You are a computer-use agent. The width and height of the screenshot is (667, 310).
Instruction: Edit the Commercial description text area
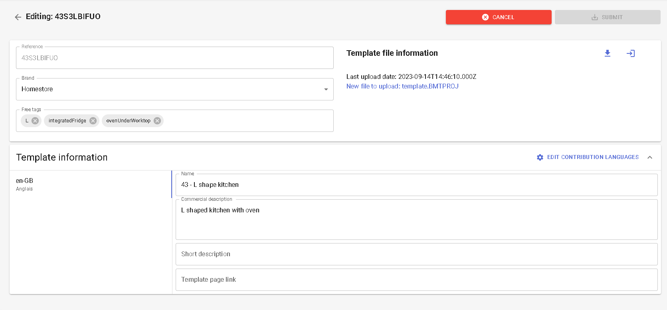[416, 220]
